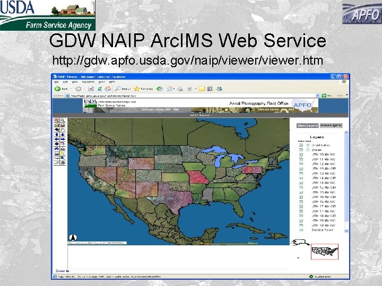This screenshot has height=286, width=382.
Task: Open the Edit button dropdown arrow in toolbar
Action: coord(196,89)
